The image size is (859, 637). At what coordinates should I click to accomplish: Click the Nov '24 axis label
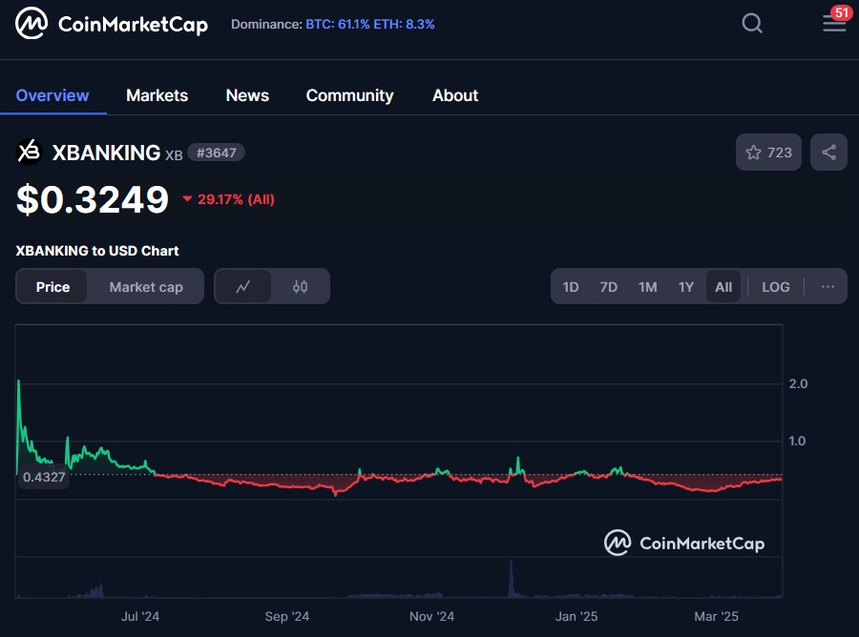[x=431, y=616]
